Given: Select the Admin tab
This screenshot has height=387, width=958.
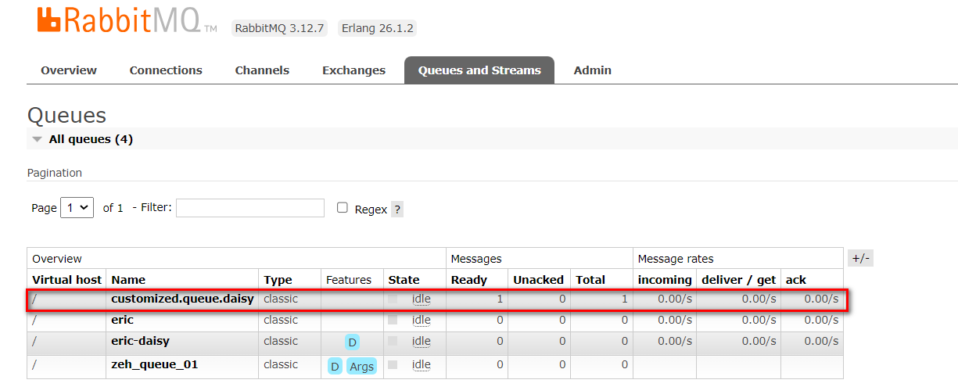Looking at the screenshot, I should pyautogui.click(x=592, y=70).
